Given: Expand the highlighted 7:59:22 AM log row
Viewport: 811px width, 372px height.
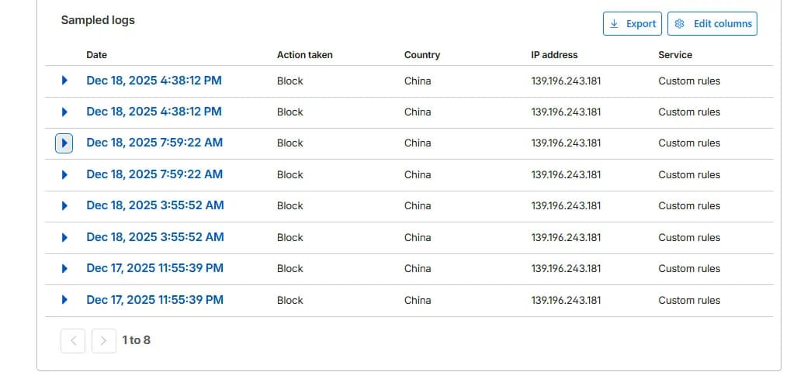Looking at the screenshot, I should 64,143.
